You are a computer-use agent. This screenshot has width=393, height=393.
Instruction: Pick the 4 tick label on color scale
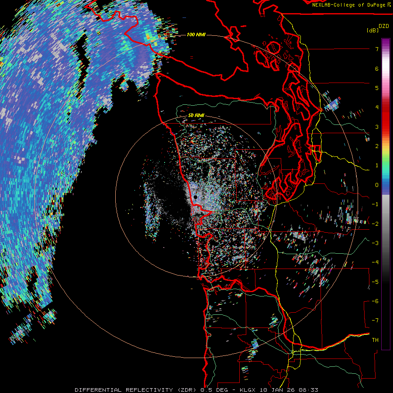377,107
